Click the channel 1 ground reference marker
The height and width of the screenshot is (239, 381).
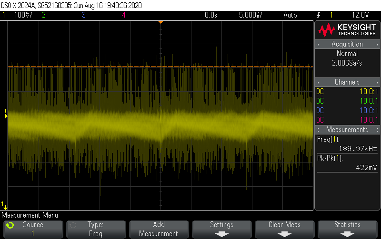pos(4,206)
